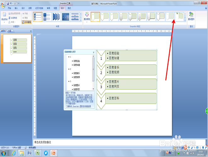Expand the SmartArt styles gallery More arrow

click(185, 20)
